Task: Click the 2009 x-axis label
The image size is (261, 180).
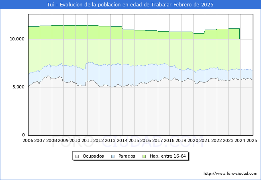Action: (x=63, y=140)
